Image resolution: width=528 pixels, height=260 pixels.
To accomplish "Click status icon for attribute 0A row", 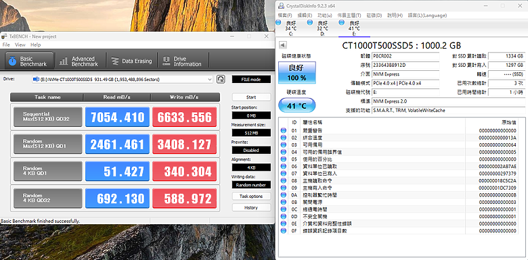I will [x=283, y=195].
